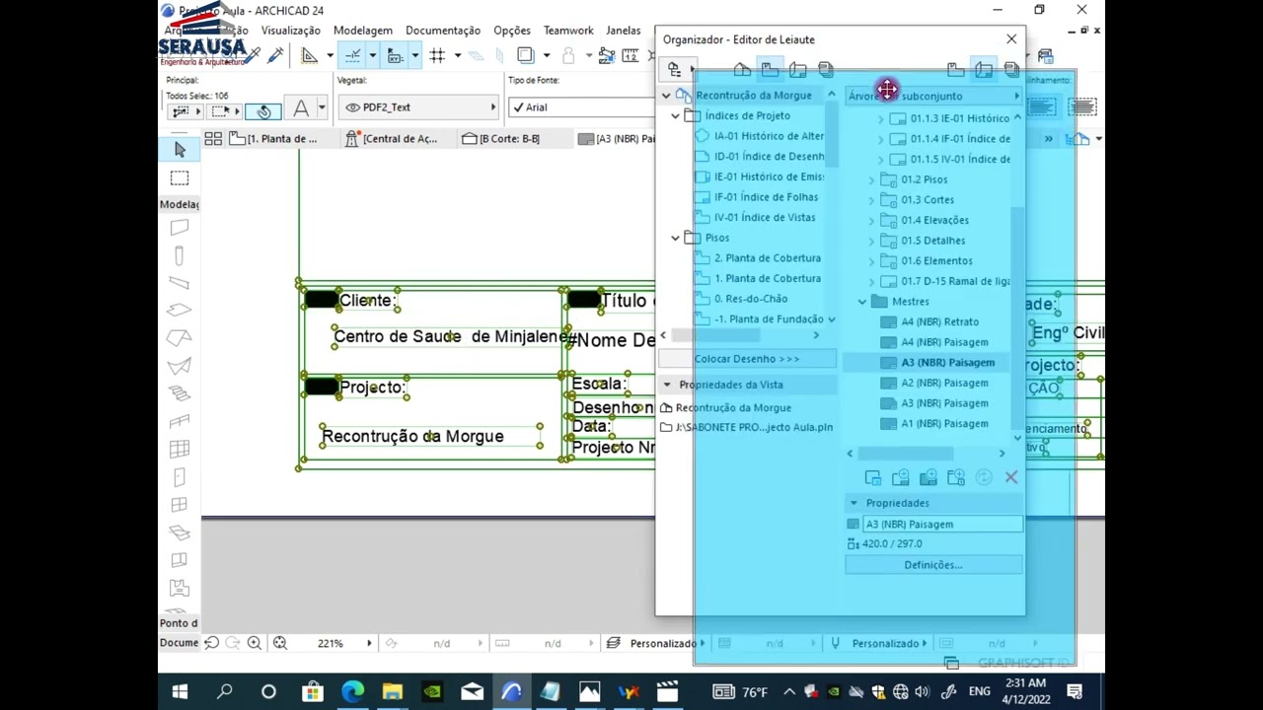Open the Árvore por subconjunto selector
This screenshot has height=710, width=1263.
tap(933, 96)
